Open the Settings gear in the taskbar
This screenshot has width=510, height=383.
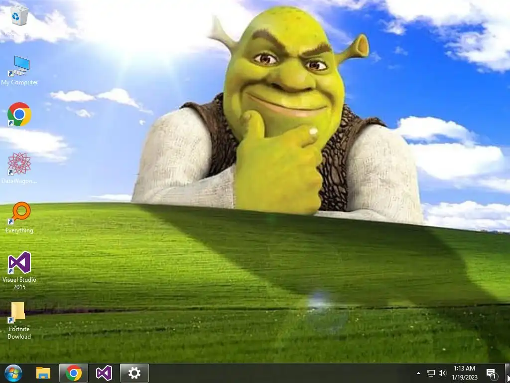pos(134,373)
